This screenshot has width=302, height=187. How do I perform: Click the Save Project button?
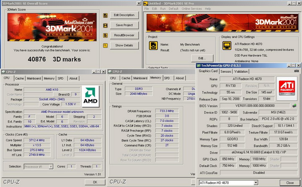124,25
